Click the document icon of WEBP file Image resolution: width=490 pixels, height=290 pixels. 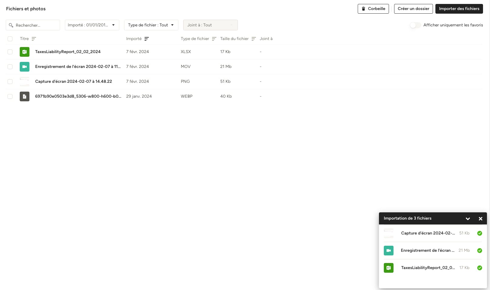coord(25,96)
